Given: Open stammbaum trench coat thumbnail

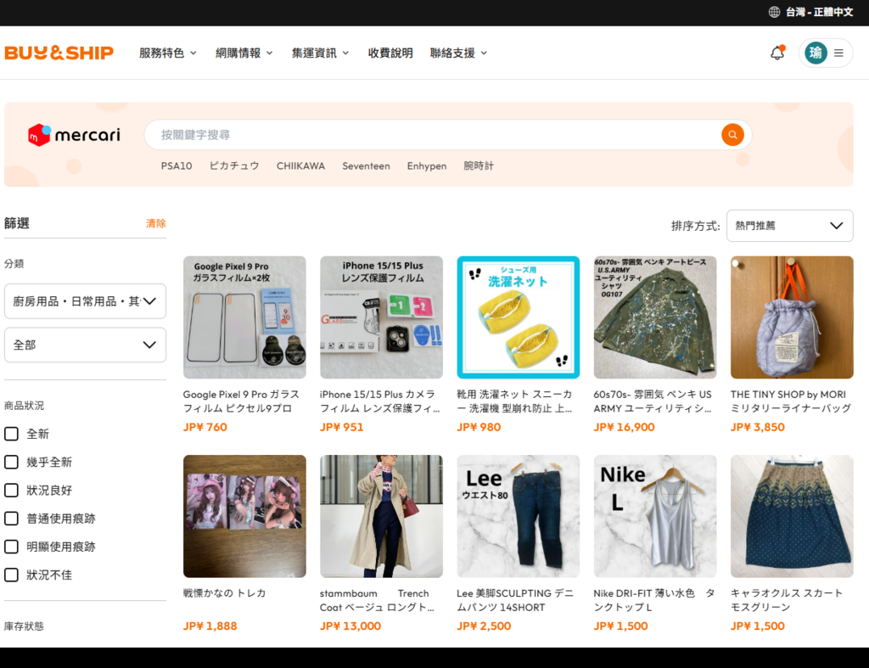Looking at the screenshot, I should click(x=381, y=516).
